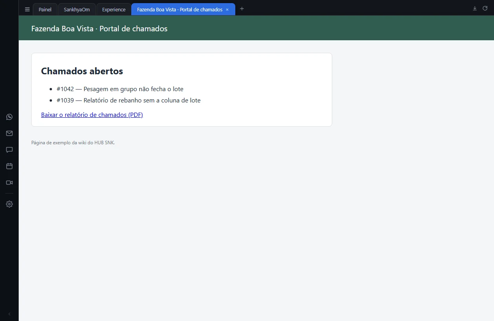Open the chat message sidebar icon

(9, 150)
